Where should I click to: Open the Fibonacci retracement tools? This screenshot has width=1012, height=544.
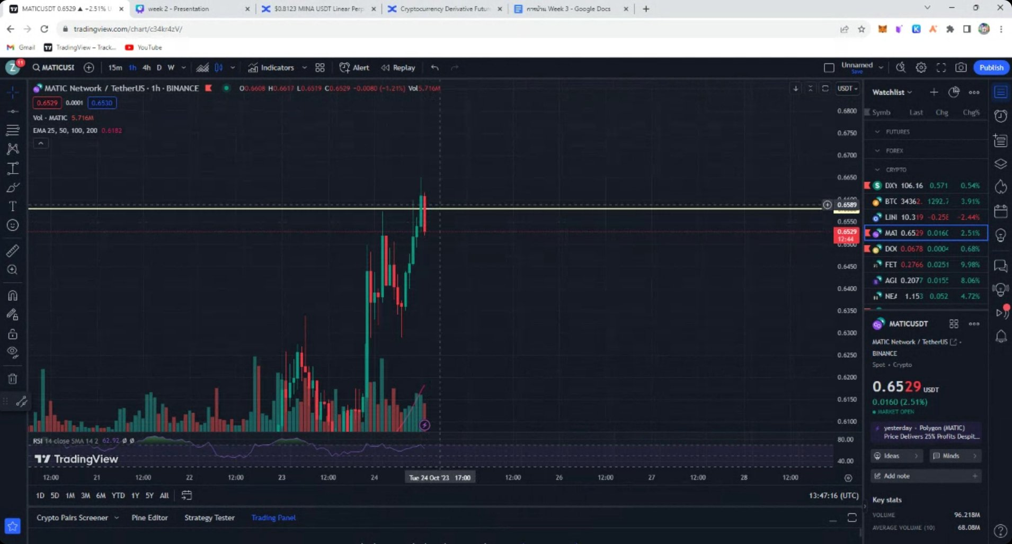click(13, 130)
